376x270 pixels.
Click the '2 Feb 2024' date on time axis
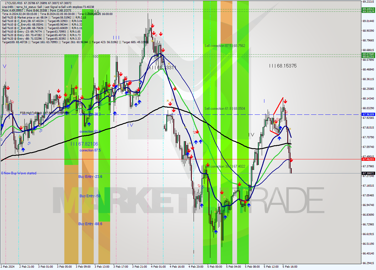8,267
